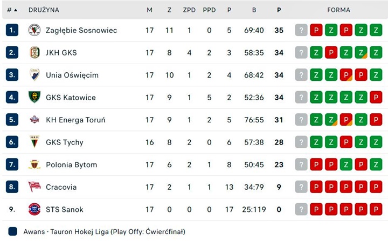
Task: Click the JKH GKS club crest
Action: tap(34, 52)
